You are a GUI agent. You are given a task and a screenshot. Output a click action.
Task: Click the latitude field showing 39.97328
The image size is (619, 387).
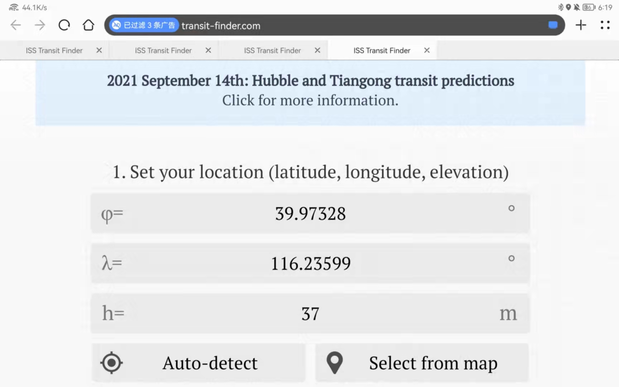coord(310,214)
